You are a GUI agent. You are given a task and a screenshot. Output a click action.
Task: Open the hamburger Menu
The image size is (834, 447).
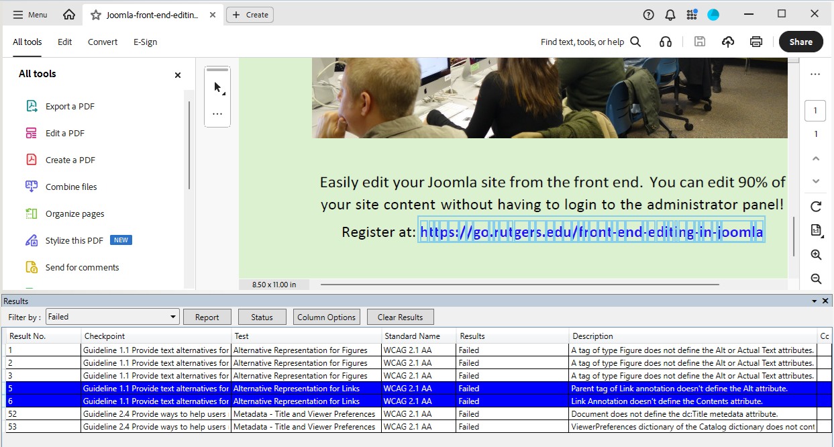pyautogui.click(x=30, y=15)
